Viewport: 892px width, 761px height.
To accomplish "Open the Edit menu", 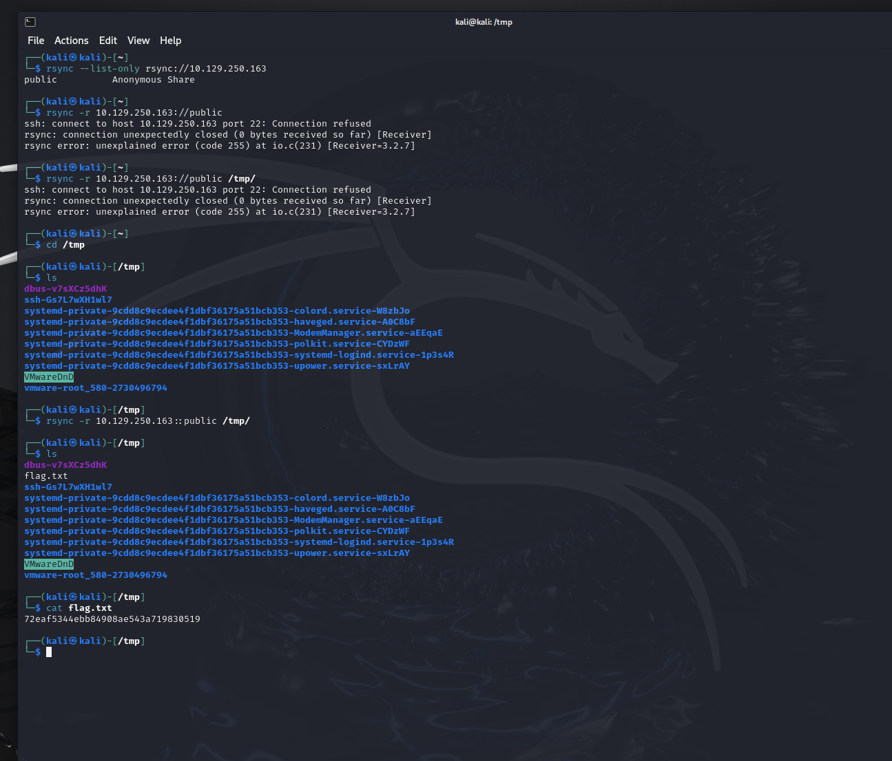I will coord(108,41).
